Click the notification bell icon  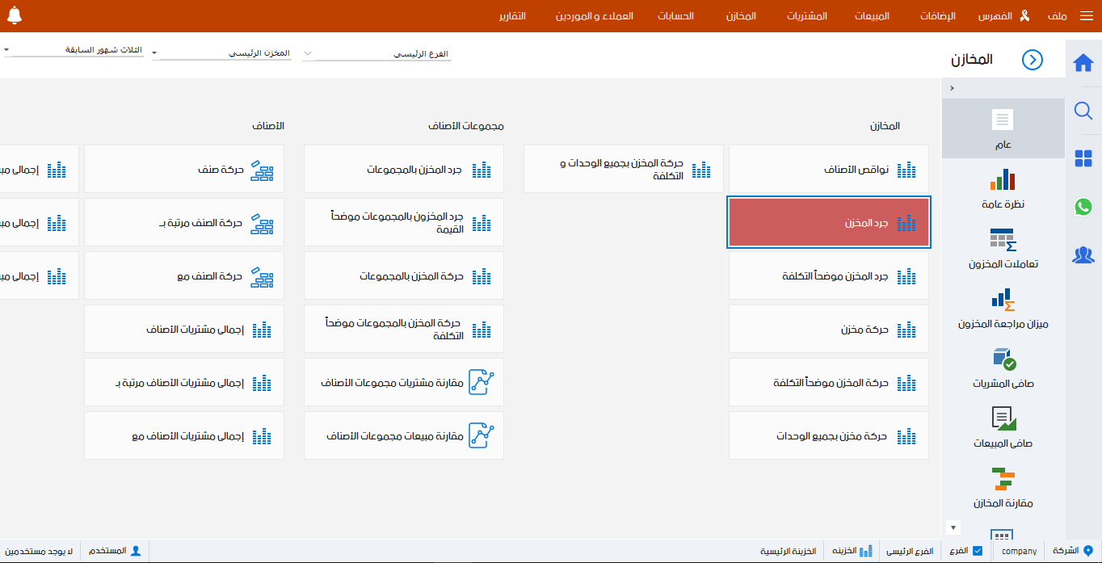14,15
